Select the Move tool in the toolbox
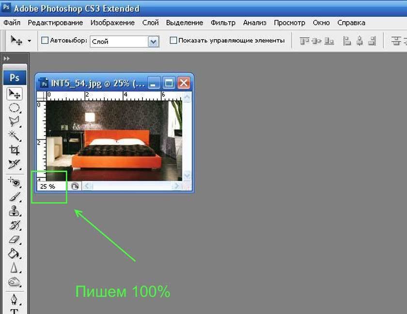The image size is (407, 314). 15,94
